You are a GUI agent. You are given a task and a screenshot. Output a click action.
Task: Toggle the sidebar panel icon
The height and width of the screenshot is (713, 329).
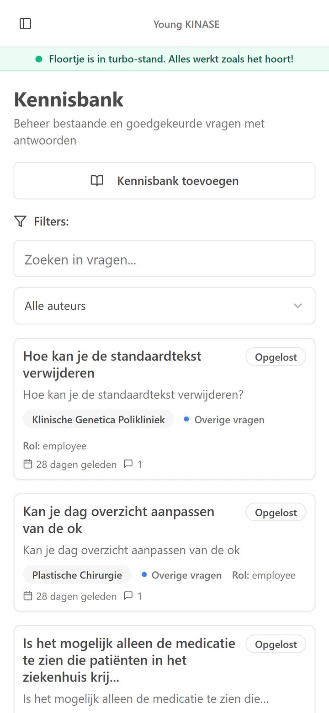coord(26,24)
